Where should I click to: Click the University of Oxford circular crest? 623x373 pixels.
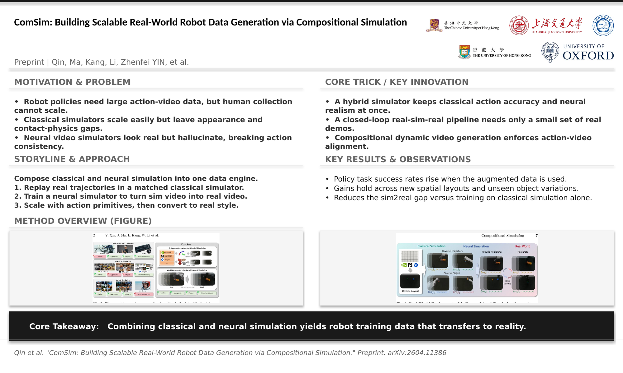pos(550,52)
